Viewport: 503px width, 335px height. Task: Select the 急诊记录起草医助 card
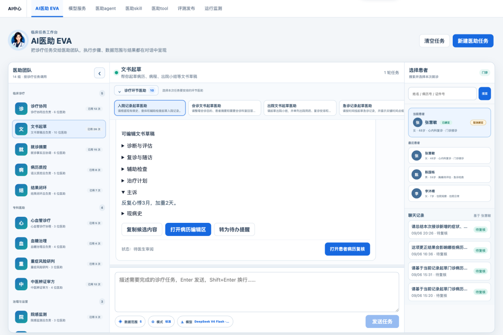tap(372, 108)
